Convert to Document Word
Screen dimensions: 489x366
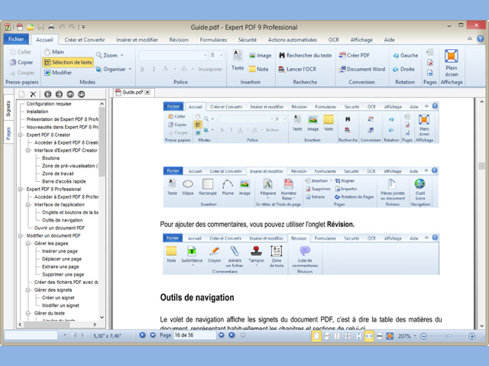pos(362,69)
